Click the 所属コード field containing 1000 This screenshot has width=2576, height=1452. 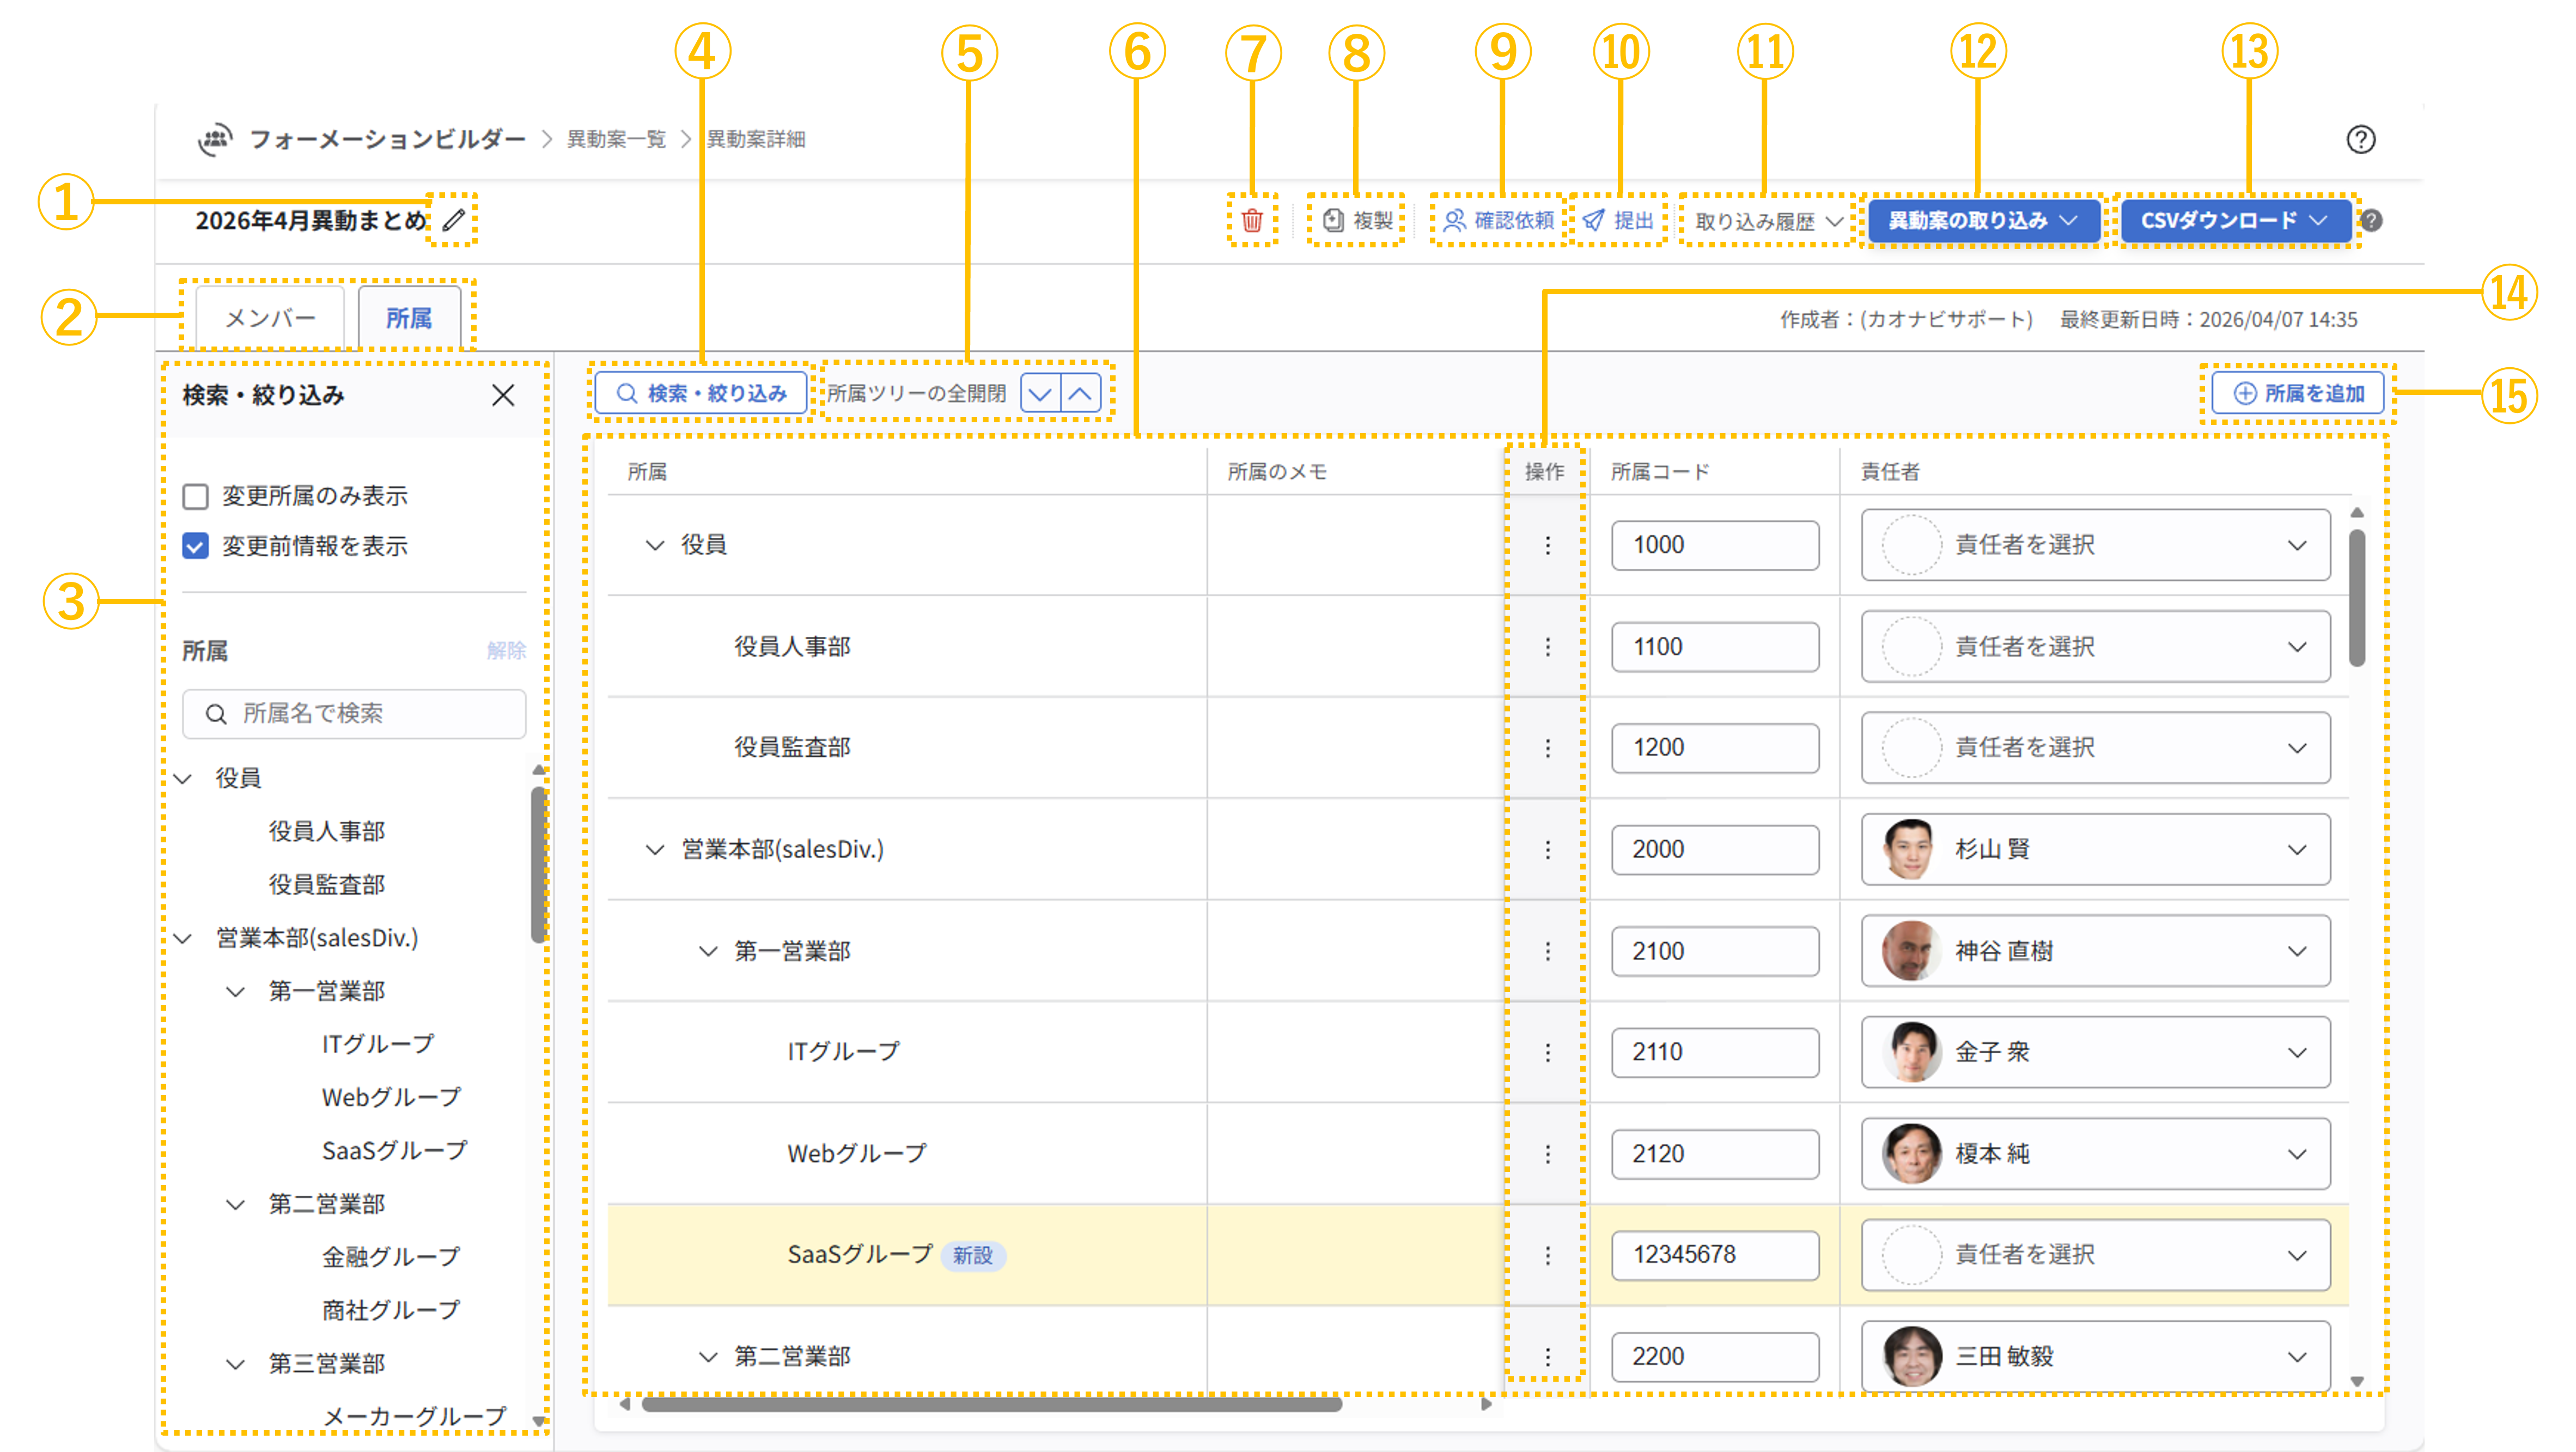pos(1714,545)
